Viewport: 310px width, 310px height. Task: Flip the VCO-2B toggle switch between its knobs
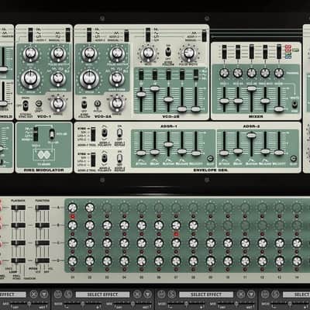168,53
